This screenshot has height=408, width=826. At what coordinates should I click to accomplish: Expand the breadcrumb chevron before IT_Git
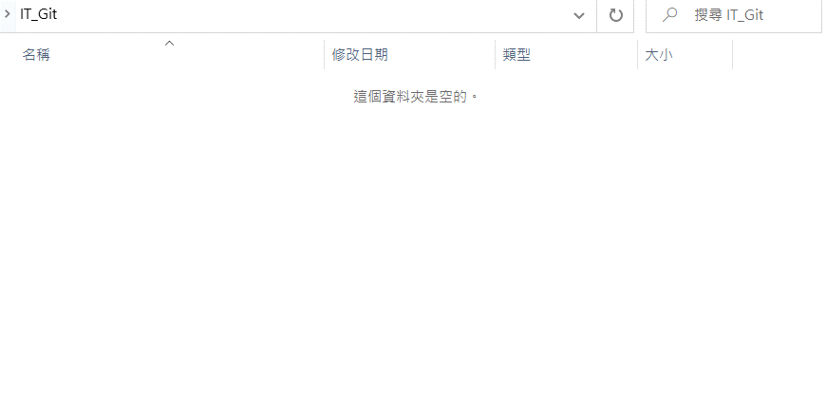(7, 14)
